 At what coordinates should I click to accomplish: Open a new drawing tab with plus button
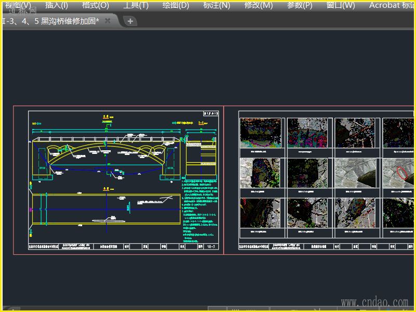tap(130, 21)
